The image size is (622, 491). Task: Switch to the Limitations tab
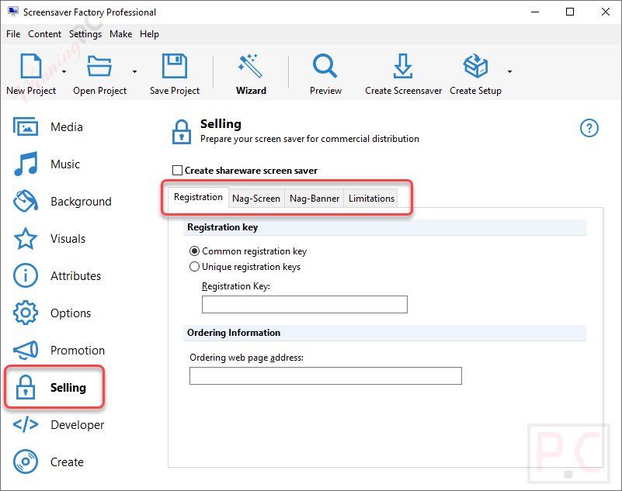371,199
